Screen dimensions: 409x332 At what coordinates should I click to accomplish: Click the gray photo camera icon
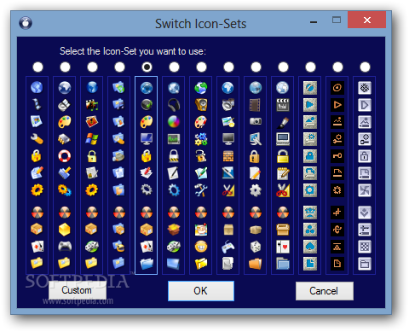(x=256, y=122)
